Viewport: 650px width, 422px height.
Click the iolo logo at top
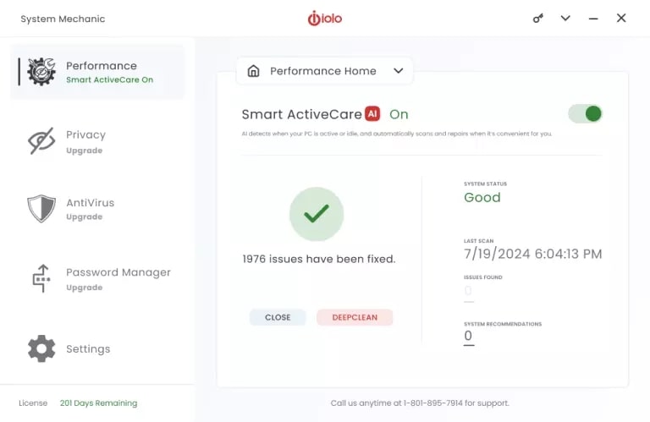(x=325, y=19)
